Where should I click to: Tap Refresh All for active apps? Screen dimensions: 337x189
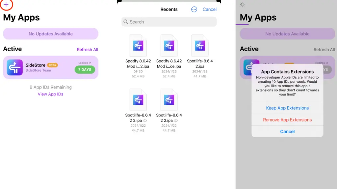pyautogui.click(x=87, y=49)
